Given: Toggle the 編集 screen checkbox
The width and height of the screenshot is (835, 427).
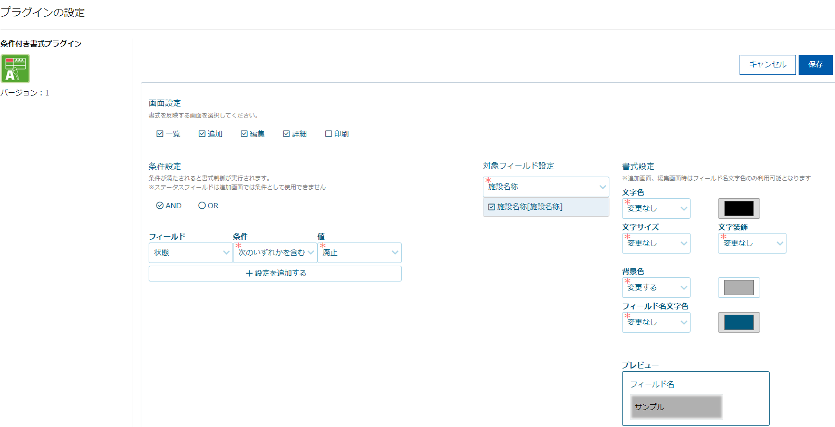Looking at the screenshot, I should (x=244, y=134).
